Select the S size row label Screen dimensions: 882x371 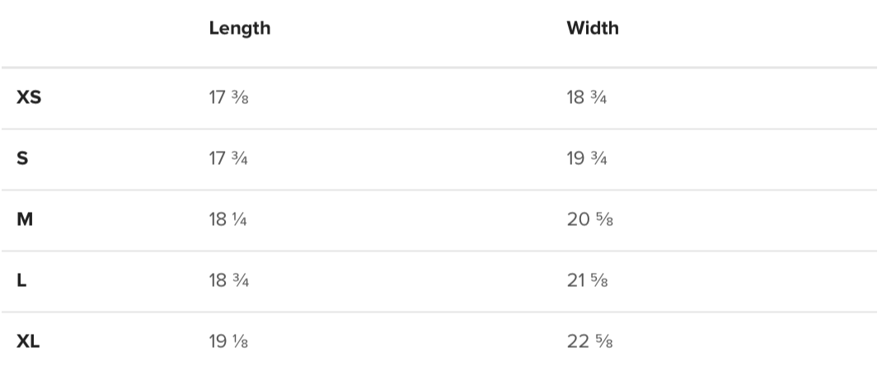pos(22,159)
